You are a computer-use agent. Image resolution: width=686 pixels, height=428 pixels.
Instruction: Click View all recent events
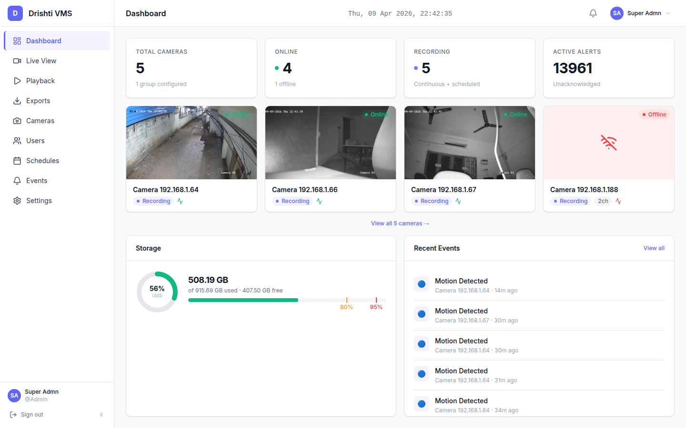click(653, 248)
